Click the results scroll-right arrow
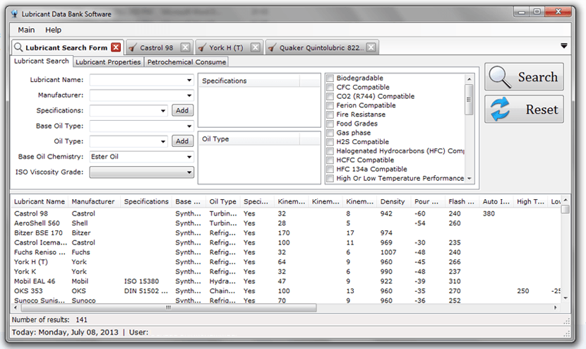This screenshot has height=349, width=586. pos(556,307)
